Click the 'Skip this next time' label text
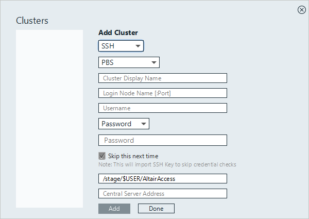This screenshot has height=219, width=309. click(x=133, y=156)
